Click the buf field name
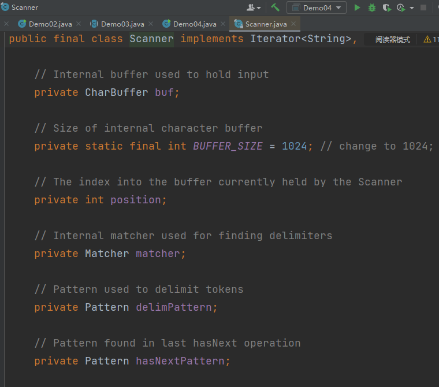Viewport: 439px width, 387px height. tap(165, 92)
